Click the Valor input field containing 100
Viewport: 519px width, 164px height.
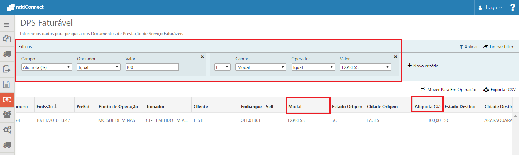(x=152, y=67)
